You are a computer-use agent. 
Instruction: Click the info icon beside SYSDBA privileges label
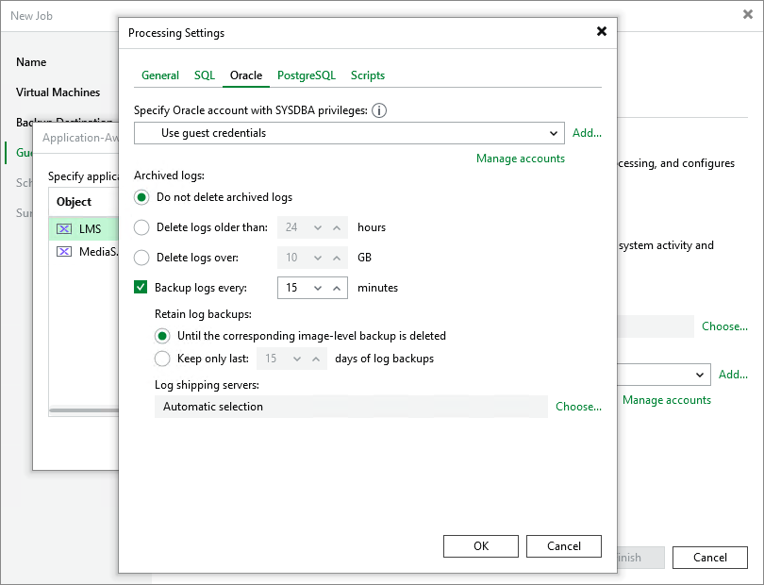pos(378,110)
